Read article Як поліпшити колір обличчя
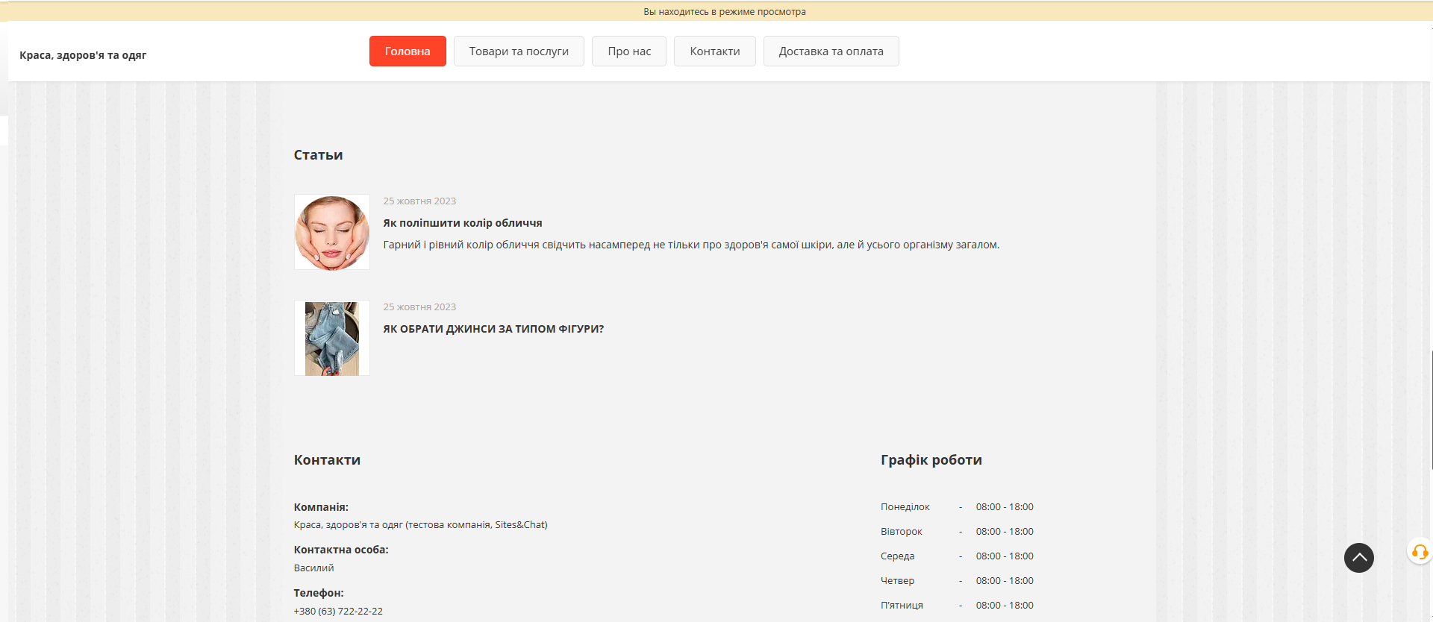Viewport: 1433px width, 622px height. tap(463, 223)
